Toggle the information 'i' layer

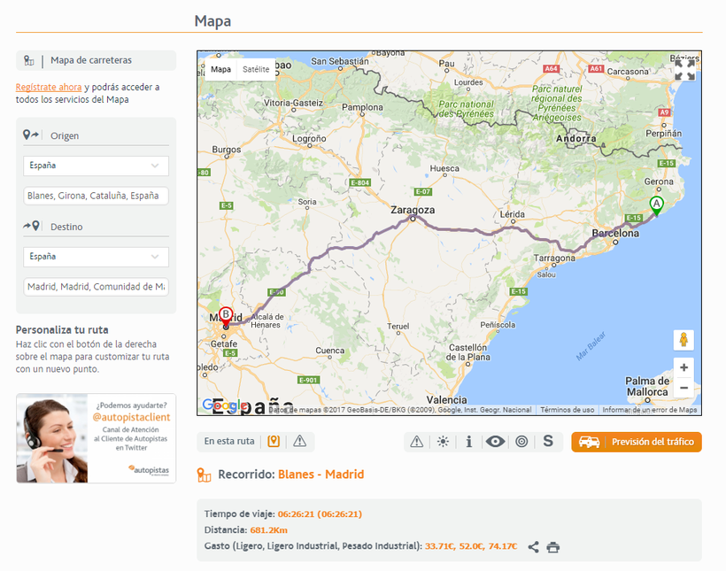[468, 441]
